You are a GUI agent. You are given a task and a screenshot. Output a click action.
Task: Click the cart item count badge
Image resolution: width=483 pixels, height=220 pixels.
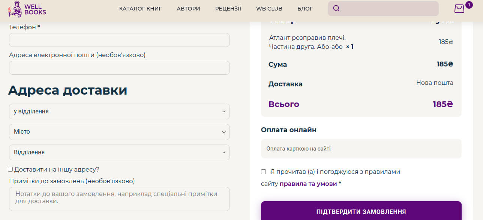pos(469,5)
